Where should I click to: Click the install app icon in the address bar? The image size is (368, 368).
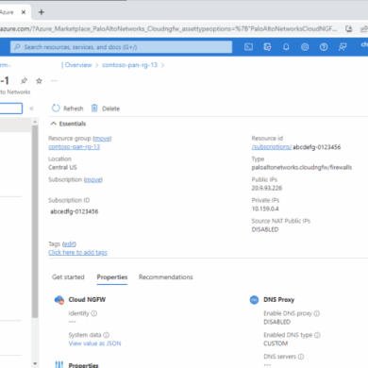pyautogui.click(x=349, y=29)
